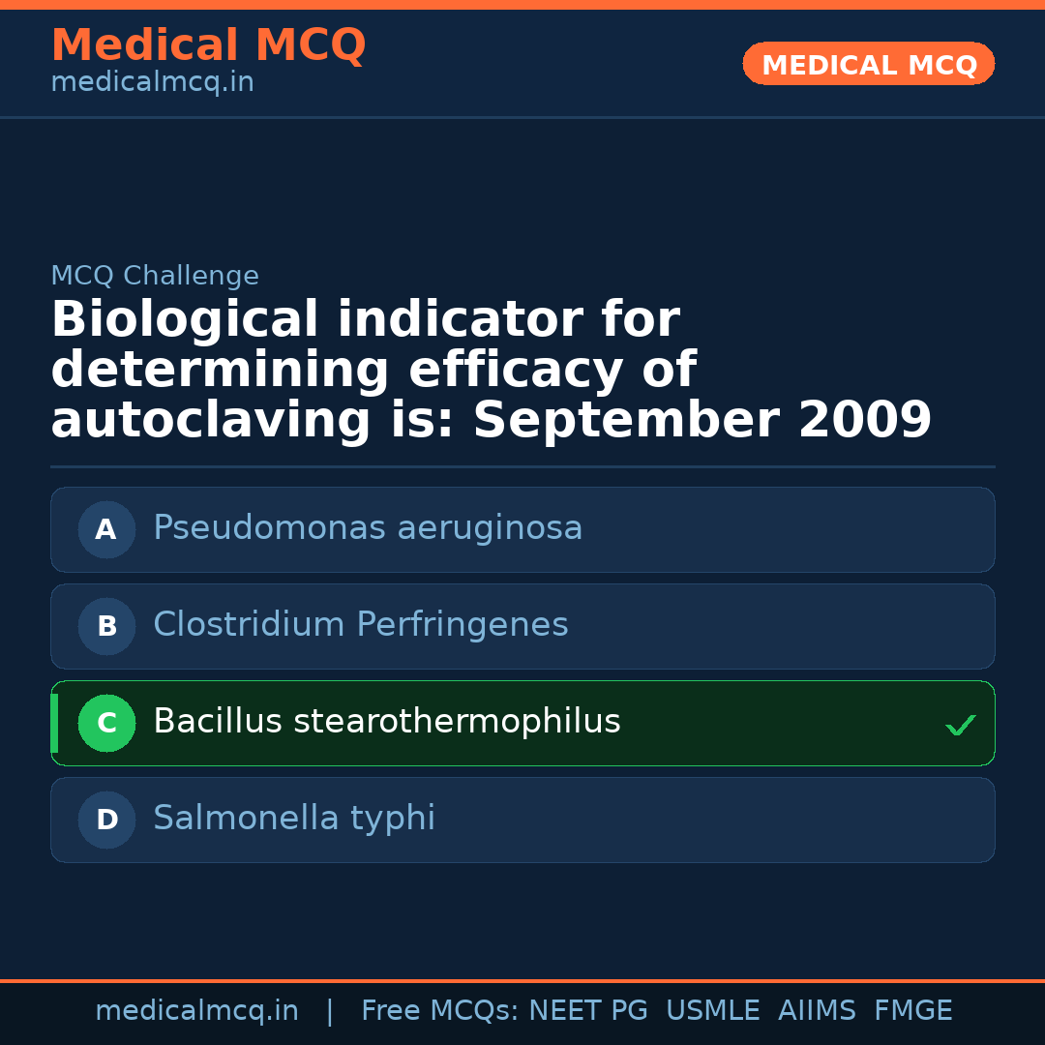1045x1045 pixels.
Task: Open the Medical MCQ header title
Action: (x=208, y=45)
